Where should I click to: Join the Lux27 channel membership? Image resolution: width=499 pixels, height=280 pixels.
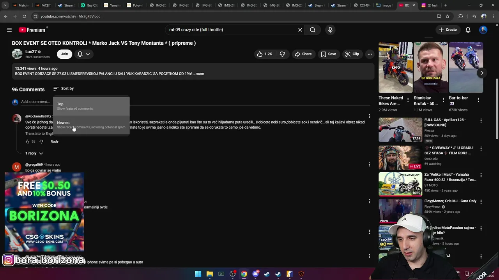(64, 54)
